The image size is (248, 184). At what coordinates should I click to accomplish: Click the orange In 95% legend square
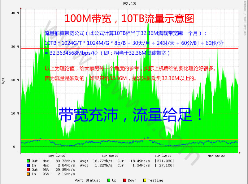click(28, 174)
